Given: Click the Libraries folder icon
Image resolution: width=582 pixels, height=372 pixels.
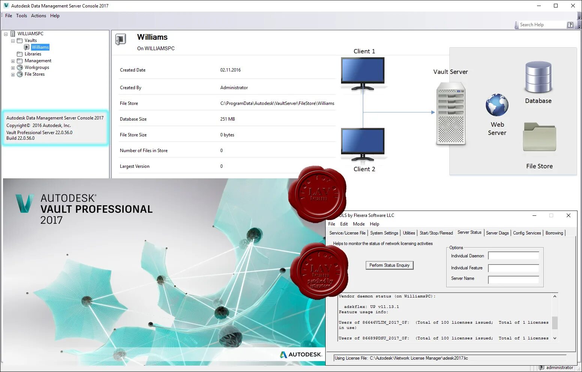Looking at the screenshot, I should 20,54.
